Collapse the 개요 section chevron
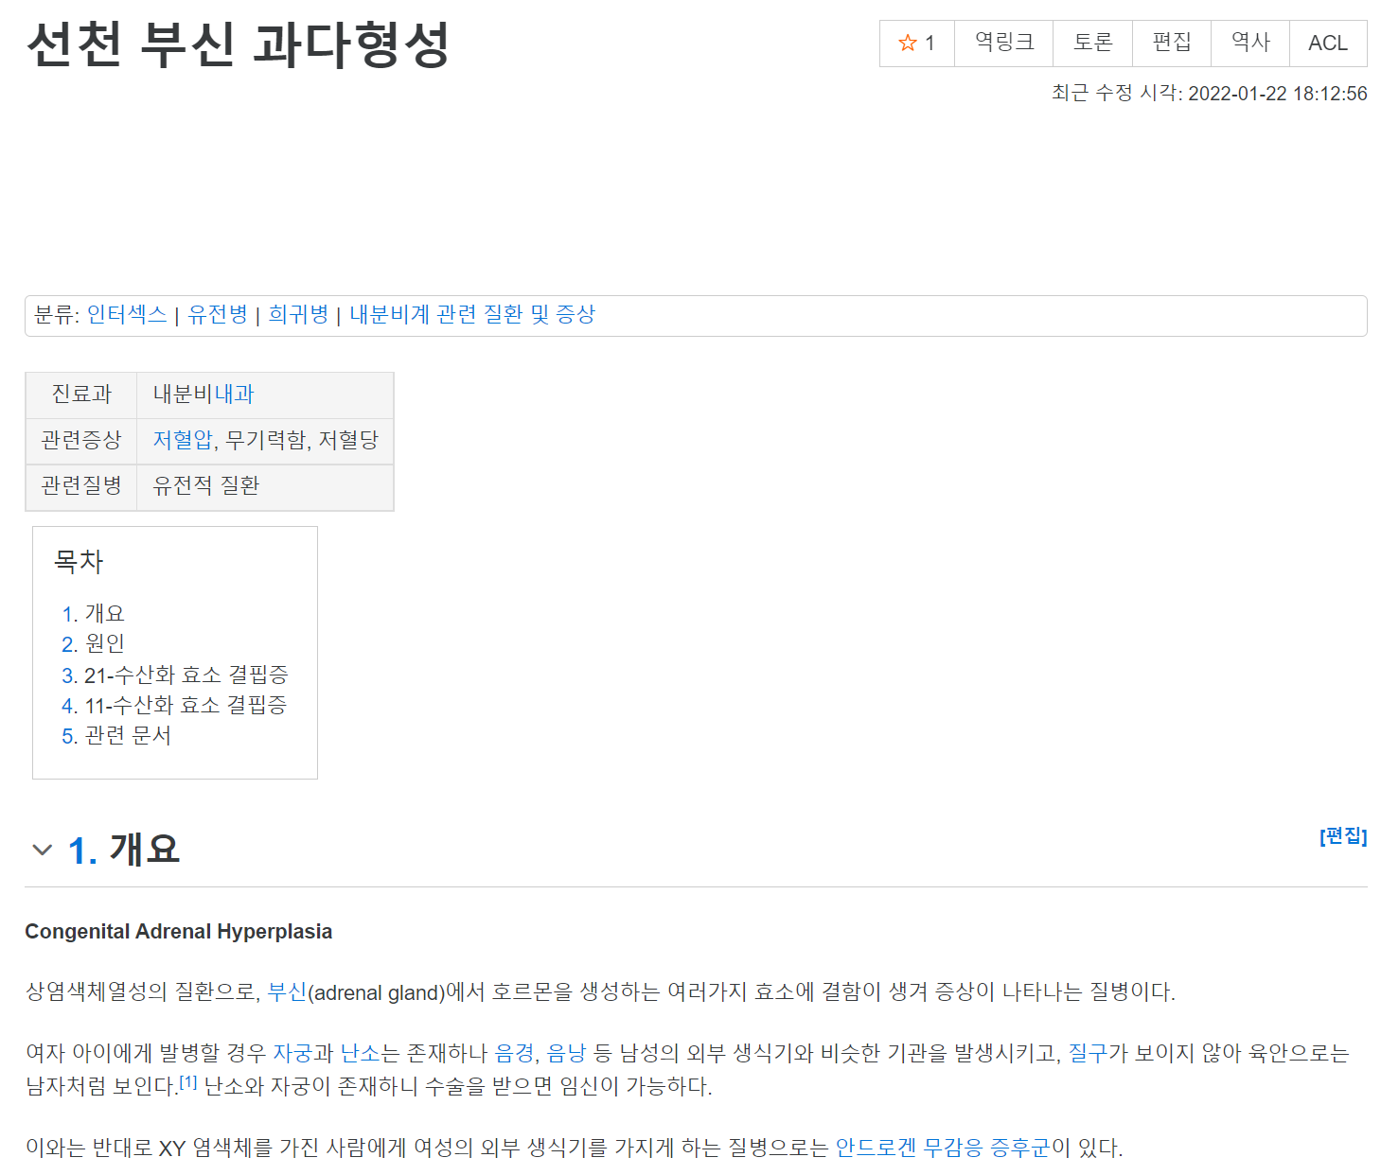 (42, 850)
